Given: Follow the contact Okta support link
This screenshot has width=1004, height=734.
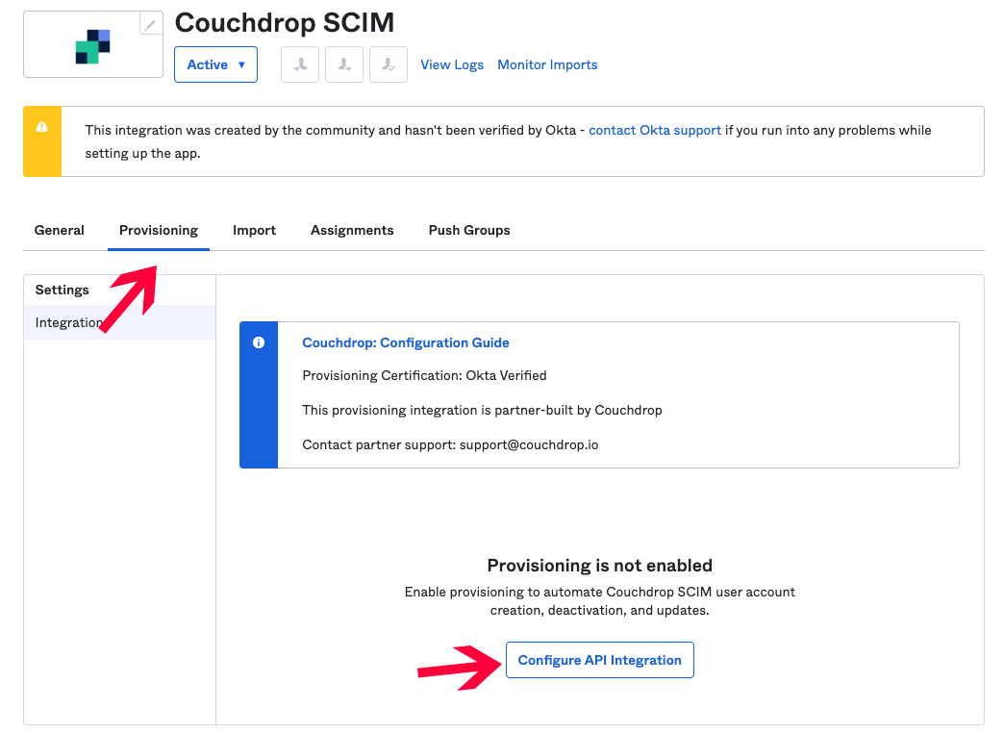Looking at the screenshot, I should click(x=654, y=130).
